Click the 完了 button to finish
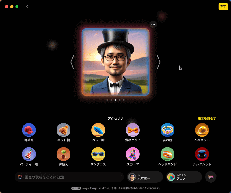 coord(223,6)
